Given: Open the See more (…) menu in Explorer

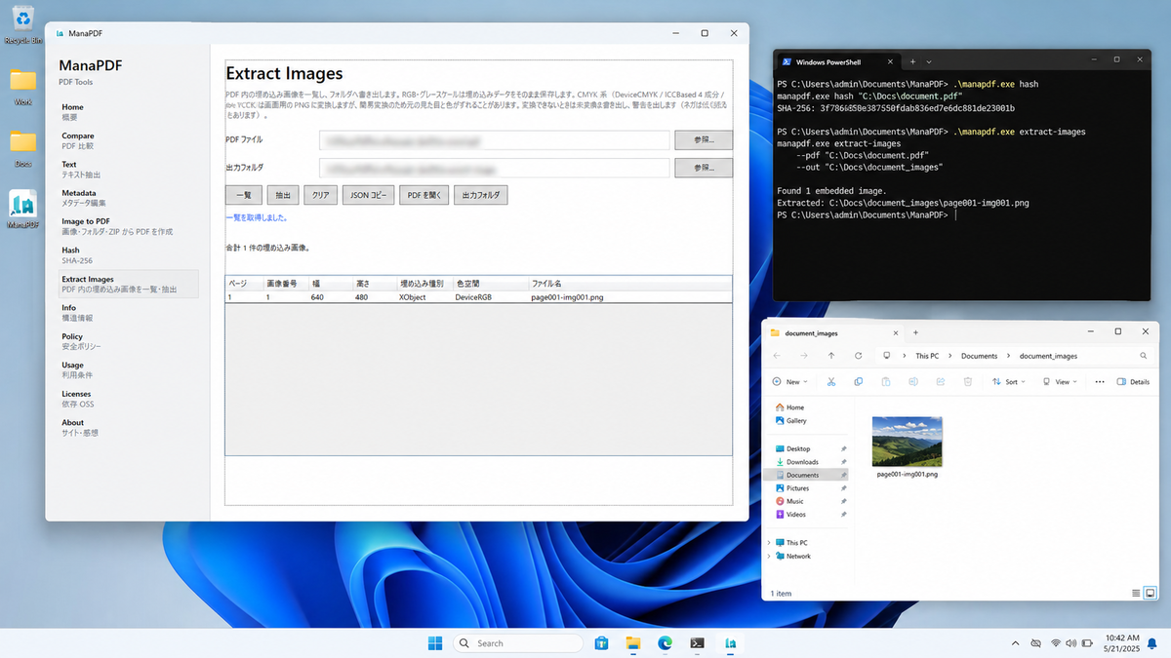Looking at the screenshot, I should click(x=1100, y=382).
